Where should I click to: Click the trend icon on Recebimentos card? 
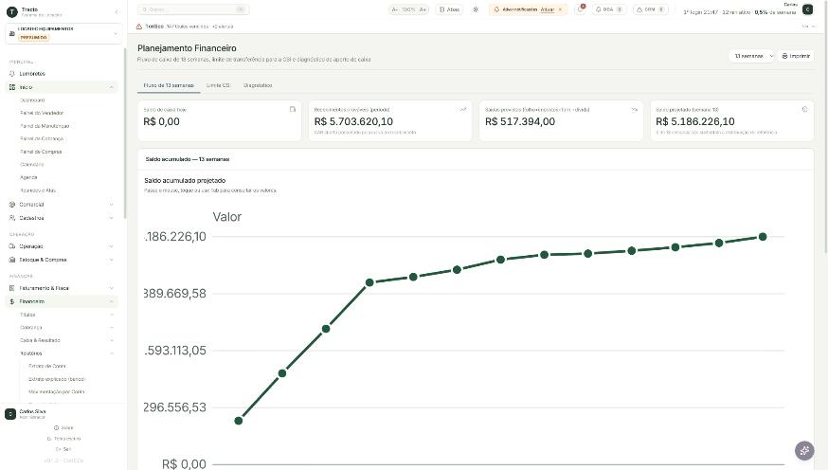(463, 109)
